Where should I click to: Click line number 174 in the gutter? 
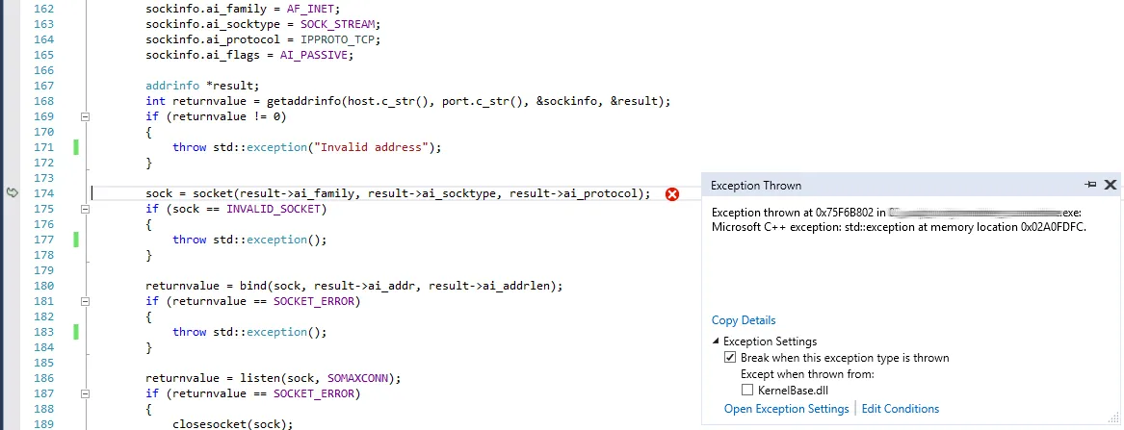pos(44,193)
